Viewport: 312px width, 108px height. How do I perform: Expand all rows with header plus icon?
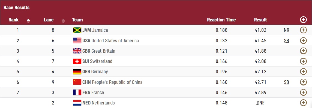click(303, 20)
